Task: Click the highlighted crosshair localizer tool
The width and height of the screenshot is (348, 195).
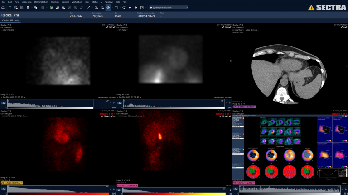Action: tap(108, 8)
